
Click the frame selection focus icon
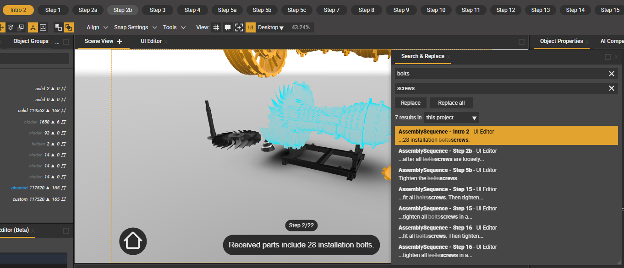point(239,27)
